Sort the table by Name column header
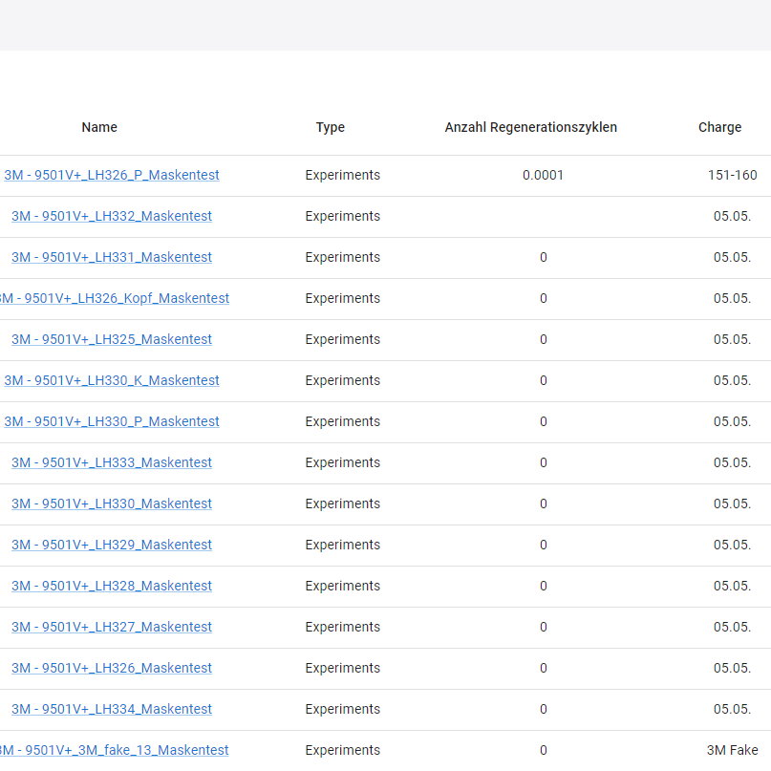771x771 pixels. [99, 127]
